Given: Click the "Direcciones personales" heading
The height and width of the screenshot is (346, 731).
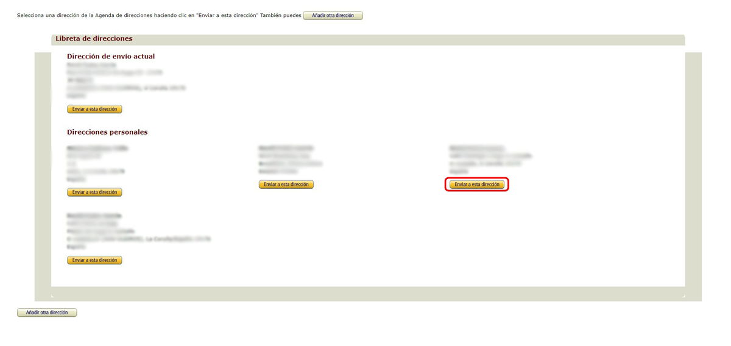Looking at the screenshot, I should (107, 132).
